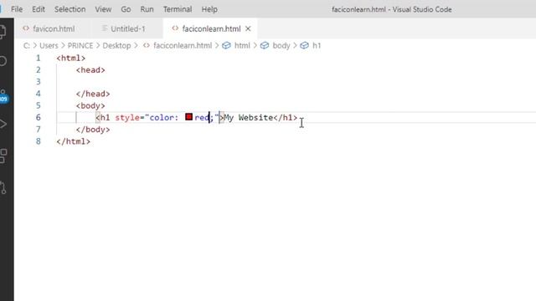Click line number 1 in the gutter
Image resolution: width=536 pixels, height=301 pixels.
39,58
